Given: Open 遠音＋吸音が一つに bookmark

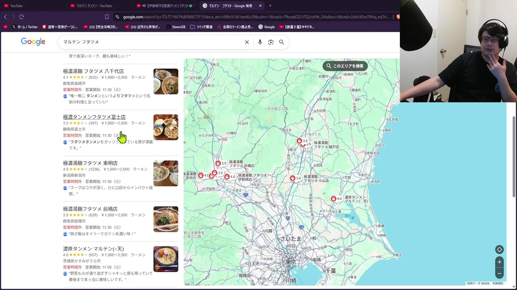Looking at the screenshot, I should pos(60,27).
